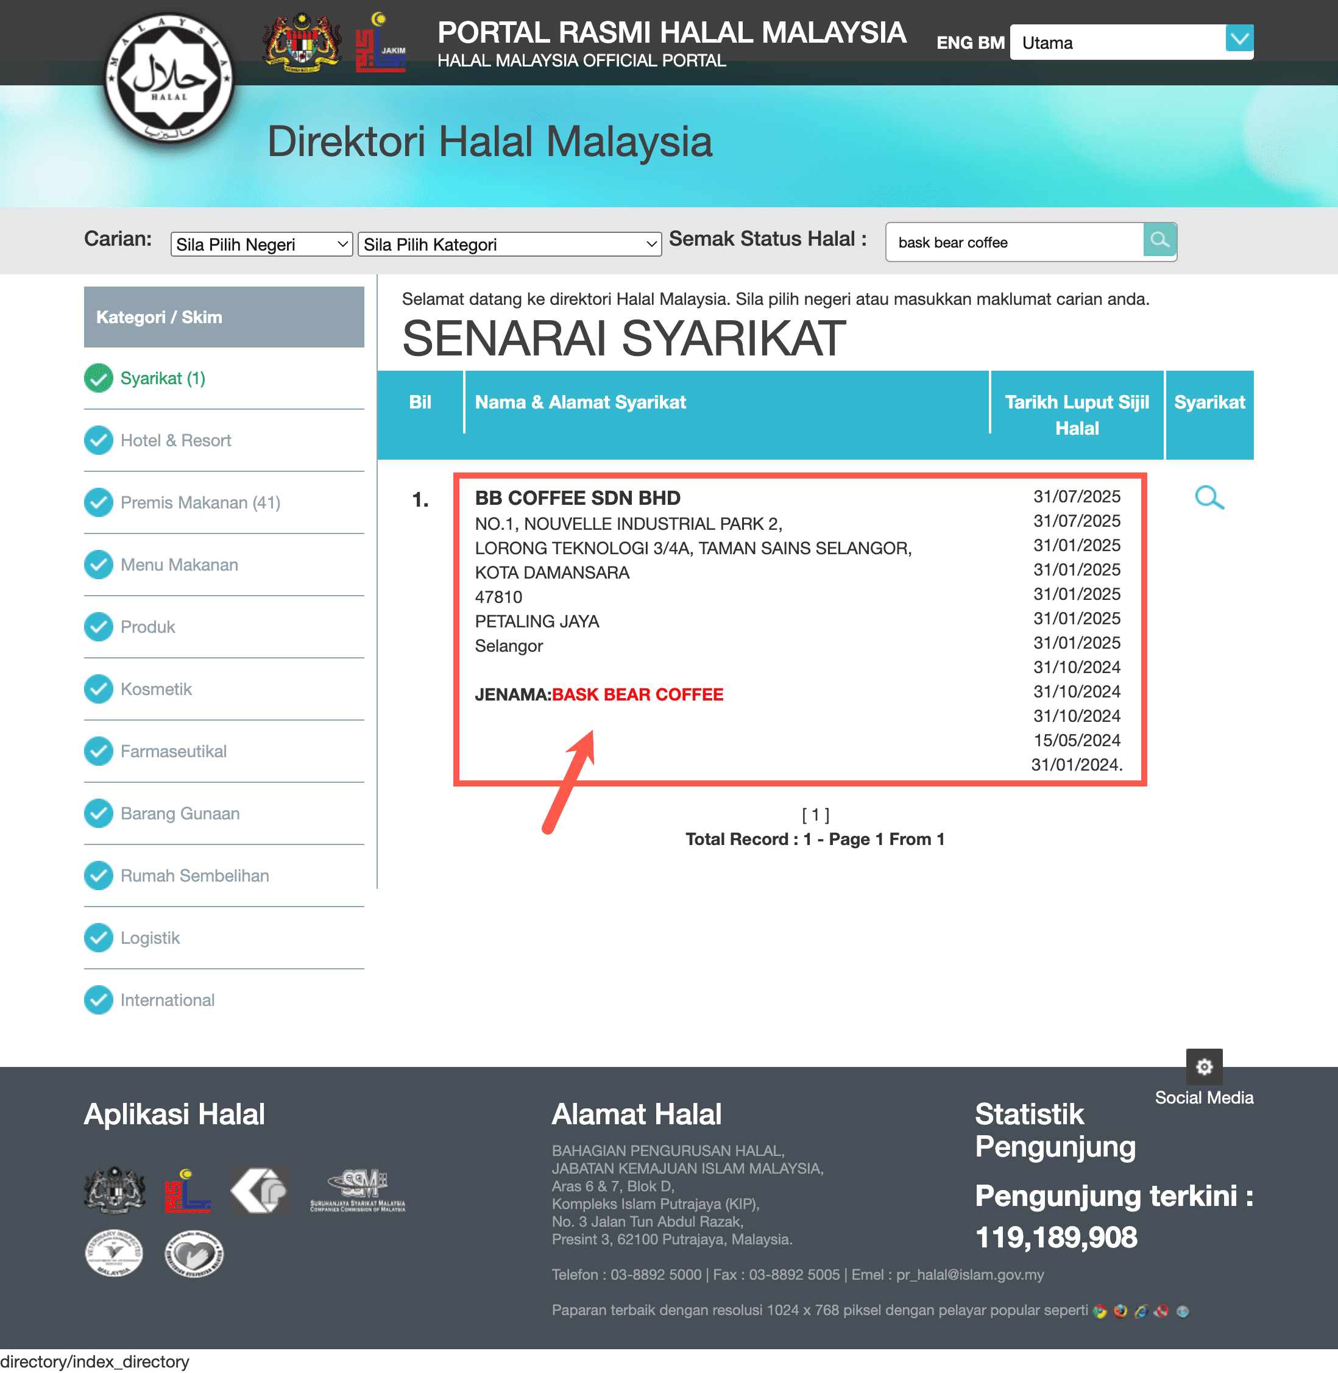Click the check icon beside Logistik

click(x=98, y=938)
